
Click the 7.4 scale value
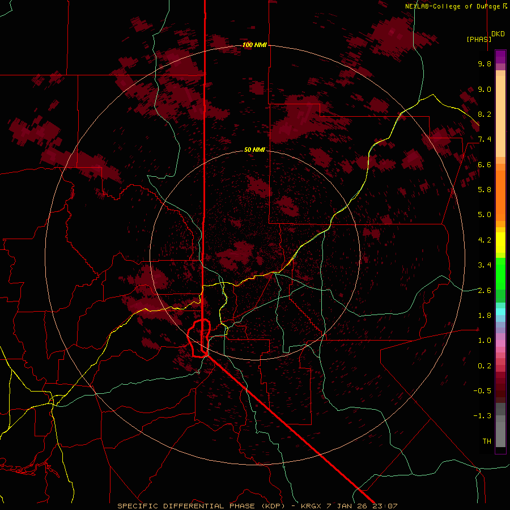(484, 139)
